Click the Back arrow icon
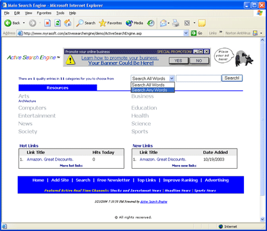The width and height of the screenshot is (267, 231). tap(8, 23)
